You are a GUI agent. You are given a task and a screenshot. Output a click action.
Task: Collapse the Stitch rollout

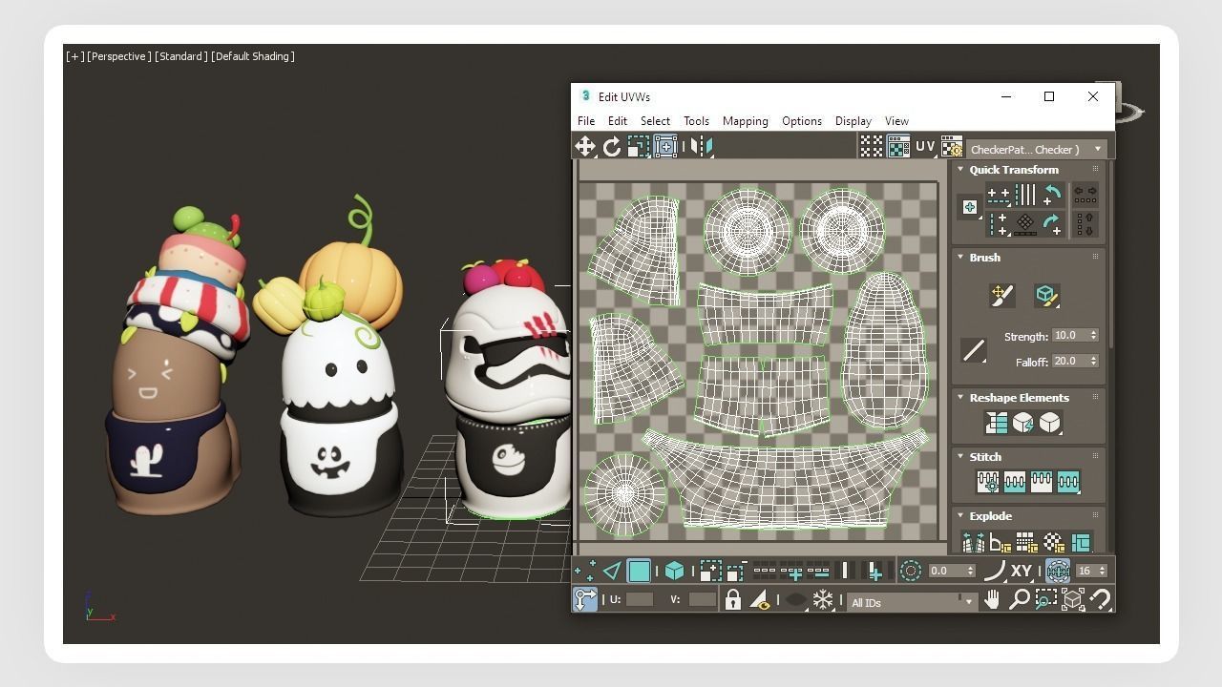960,457
